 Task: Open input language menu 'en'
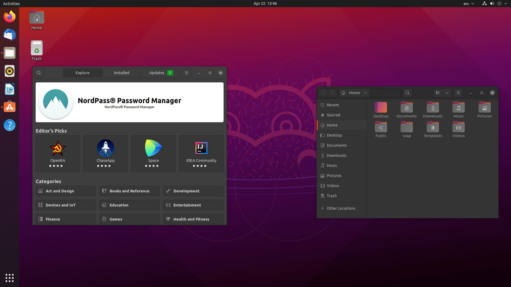pos(469,3)
